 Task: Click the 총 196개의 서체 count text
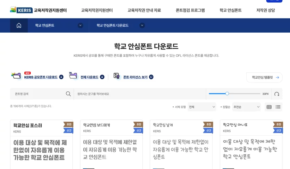click(31, 106)
